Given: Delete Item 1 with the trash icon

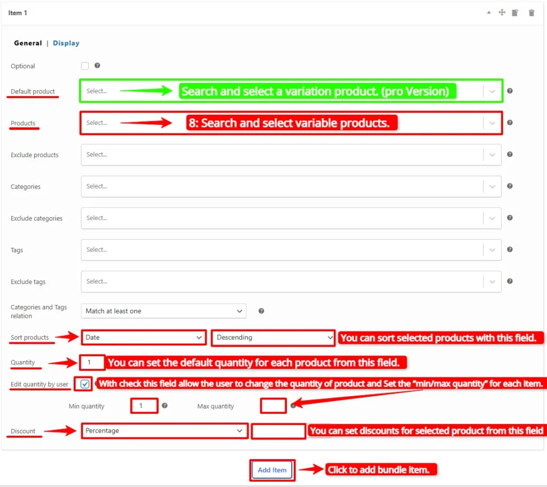Looking at the screenshot, I should tap(532, 13).
